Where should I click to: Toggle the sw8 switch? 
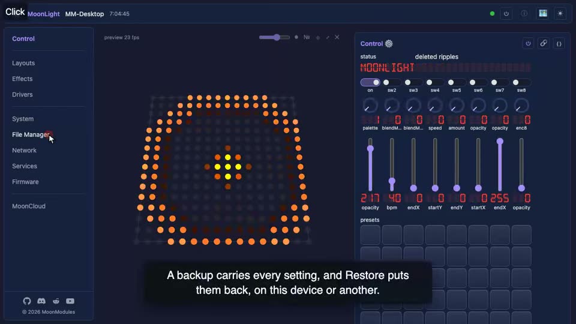coord(521,82)
